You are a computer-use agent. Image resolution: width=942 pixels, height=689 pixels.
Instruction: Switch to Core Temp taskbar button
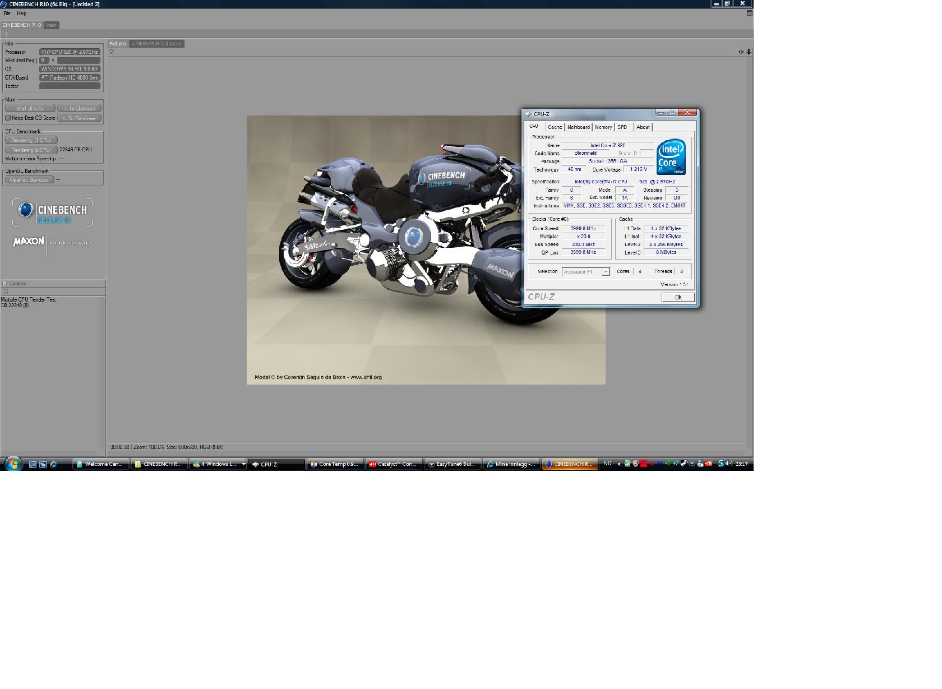(335, 464)
